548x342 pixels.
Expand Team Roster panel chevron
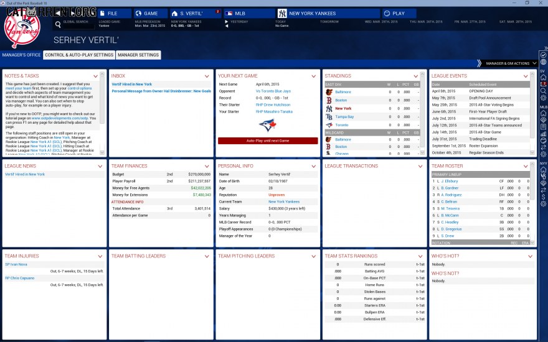[x=526, y=167]
